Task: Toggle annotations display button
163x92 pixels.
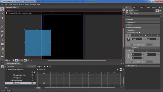Action: (x=28, y=60)
